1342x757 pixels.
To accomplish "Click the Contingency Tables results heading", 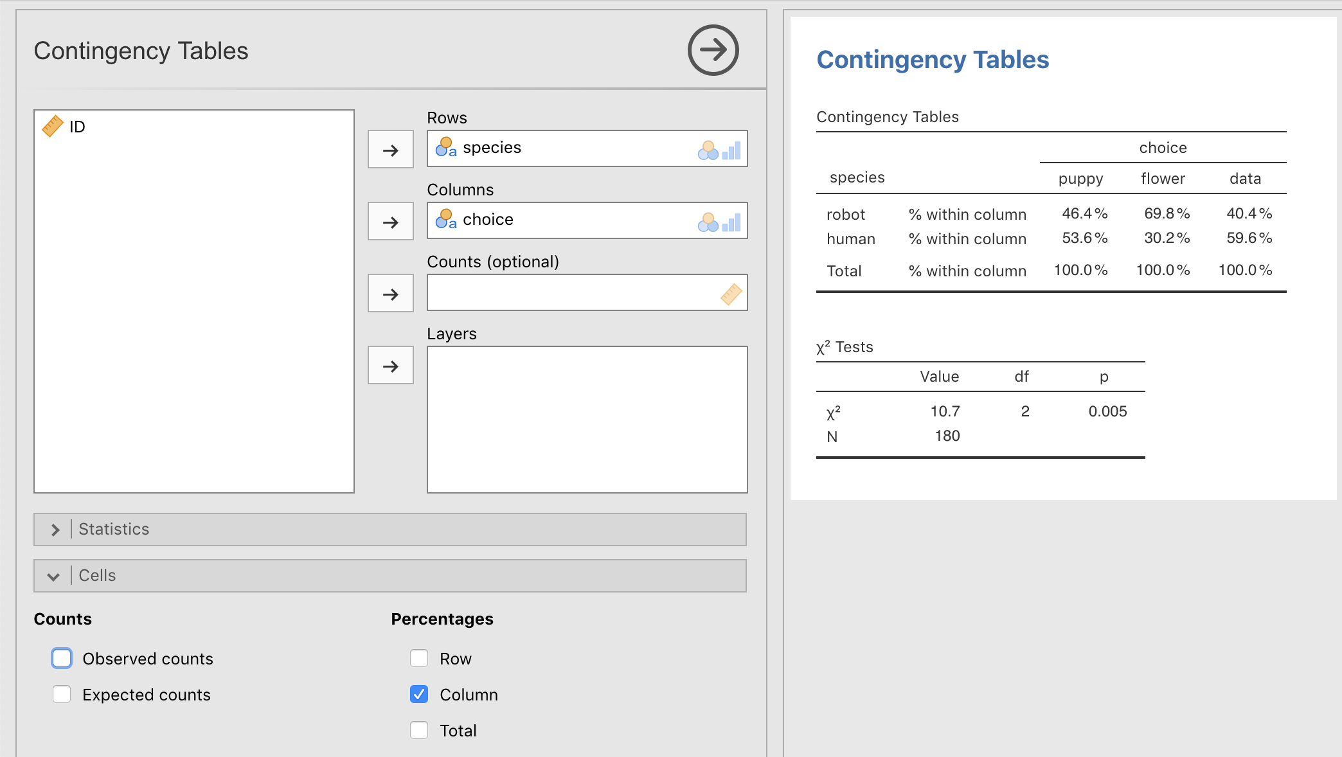I will point(933,60).
